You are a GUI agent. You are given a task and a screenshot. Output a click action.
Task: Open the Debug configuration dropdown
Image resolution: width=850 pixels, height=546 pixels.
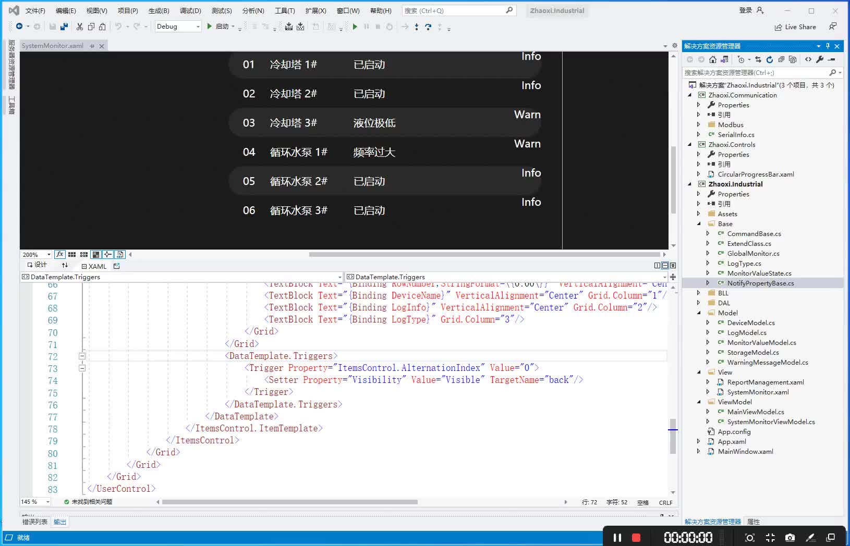(198, 27)
